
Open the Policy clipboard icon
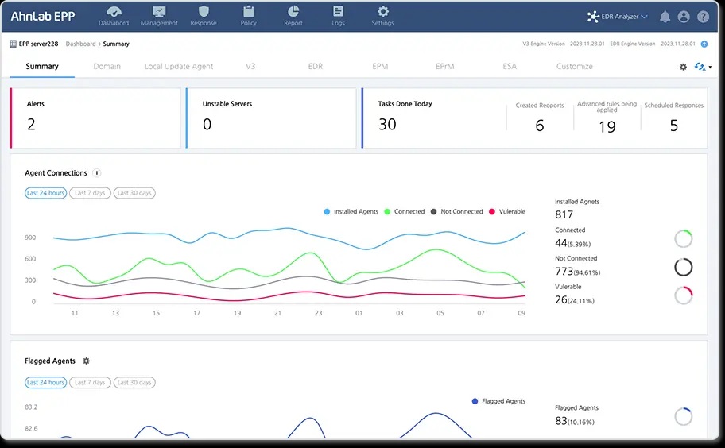(x=248, y=11)
